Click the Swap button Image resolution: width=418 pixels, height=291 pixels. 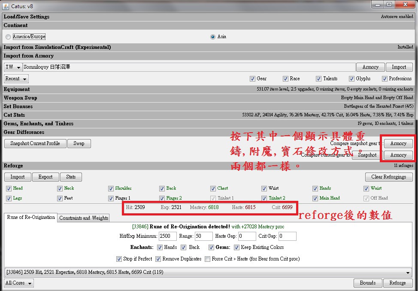click(79, 143)
